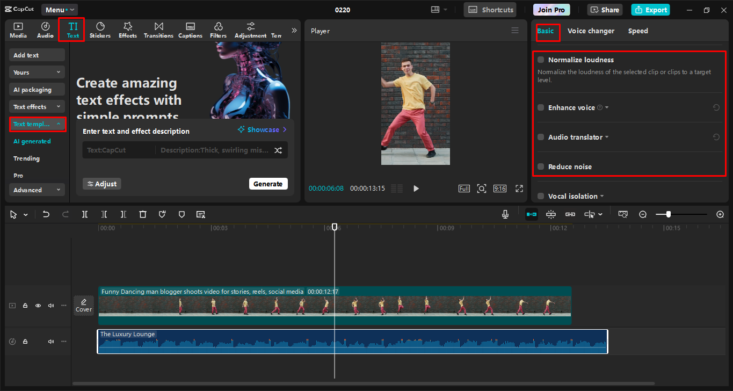Open the Stickers panel
733x391 pixels.
(x=100, y=30)
